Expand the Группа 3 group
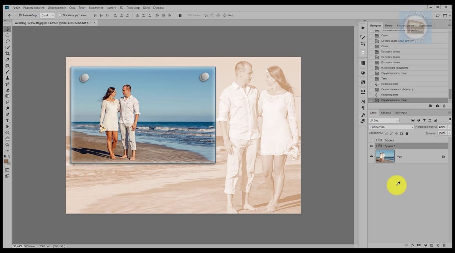 (376, 146)
